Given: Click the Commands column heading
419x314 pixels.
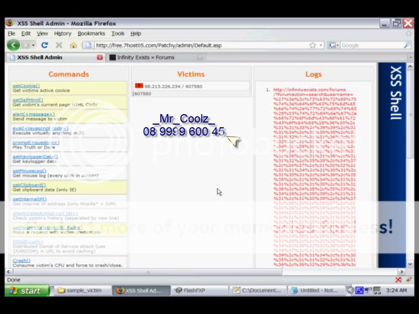Looking at the screenshot, I should point(69,74).
